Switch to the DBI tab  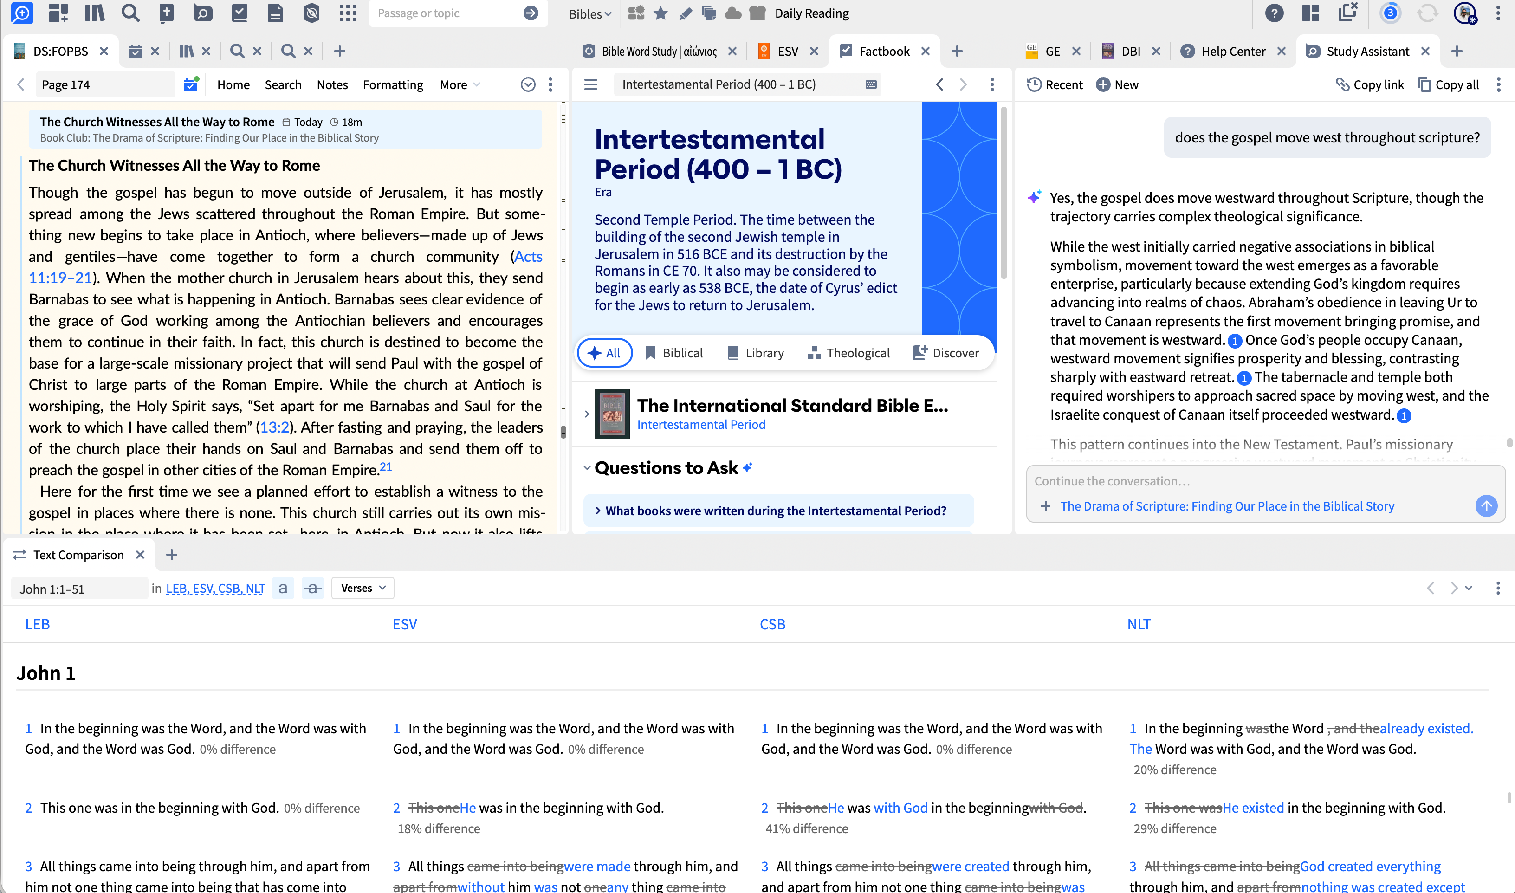(1130, 51)
